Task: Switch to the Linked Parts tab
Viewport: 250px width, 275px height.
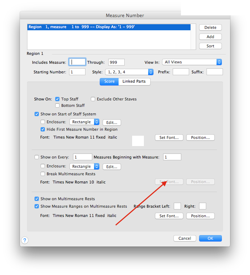Action: [x=134, y=82]
